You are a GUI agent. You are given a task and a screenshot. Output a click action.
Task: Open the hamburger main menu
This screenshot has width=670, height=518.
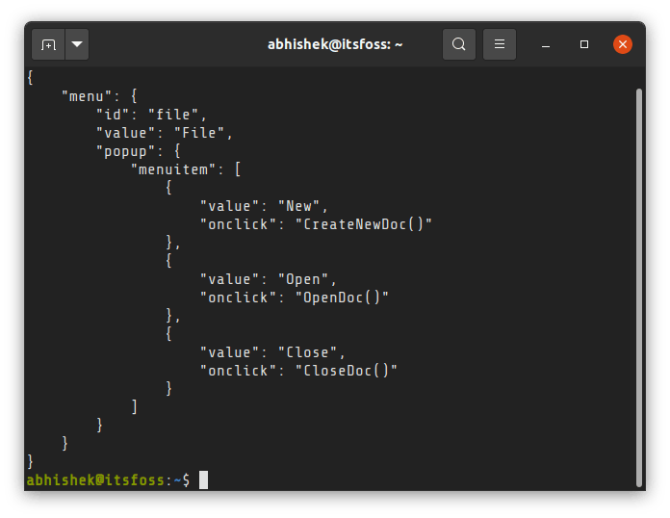(x=500, y=44)
